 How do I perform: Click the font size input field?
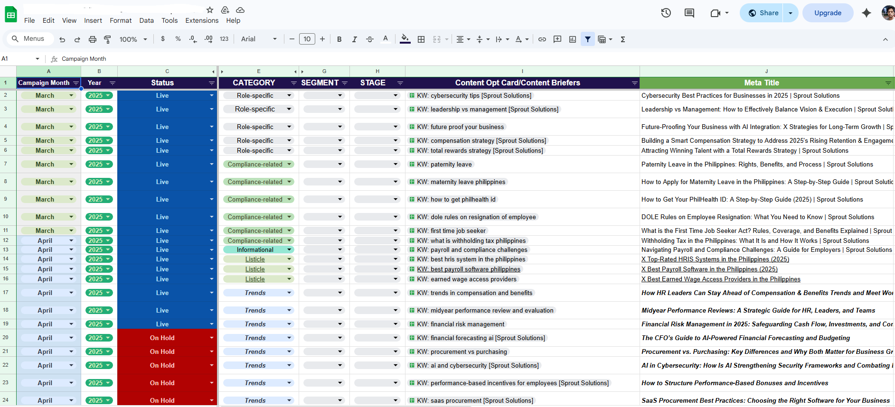pyautogui.click(x=307, y=39)
